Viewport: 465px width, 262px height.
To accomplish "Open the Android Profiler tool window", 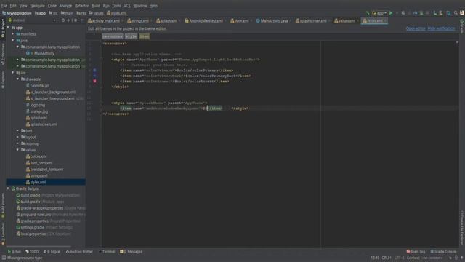I will [79, 252].
